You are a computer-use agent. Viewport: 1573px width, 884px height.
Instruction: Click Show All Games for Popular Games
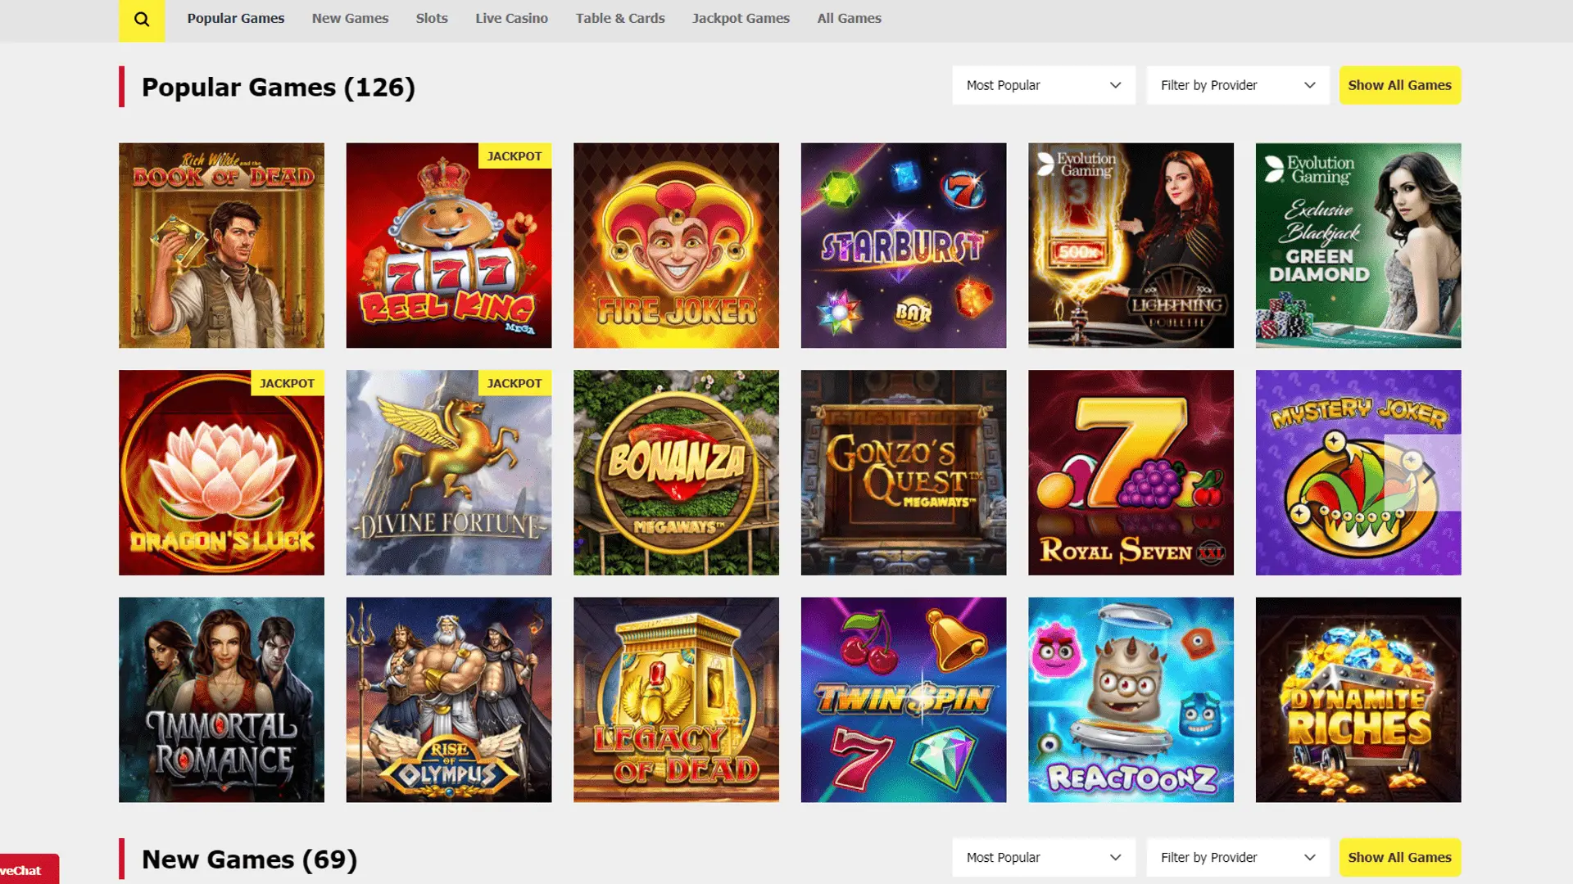(x=1399, y=85)
